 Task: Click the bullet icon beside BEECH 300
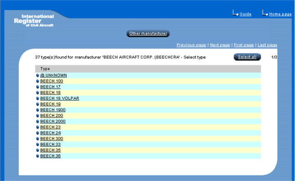37,139
